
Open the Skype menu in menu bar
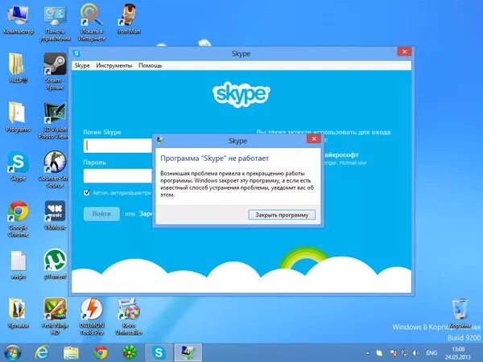point(82,66)
